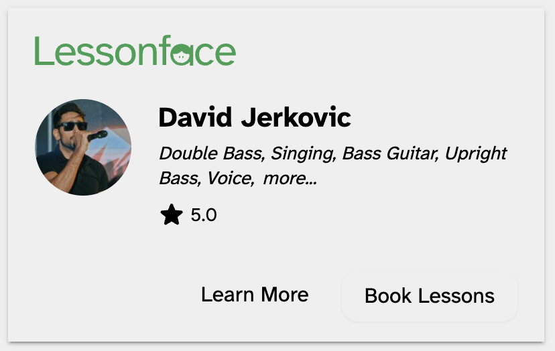Open the Learn More link
Screen dimensions: 555x351
255,295
